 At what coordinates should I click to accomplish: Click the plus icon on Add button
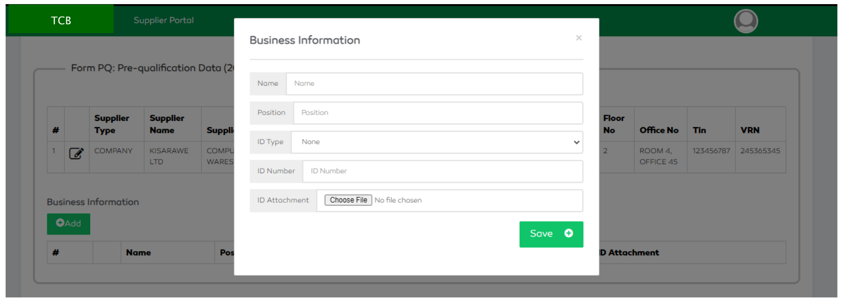[x=60, y=223]
